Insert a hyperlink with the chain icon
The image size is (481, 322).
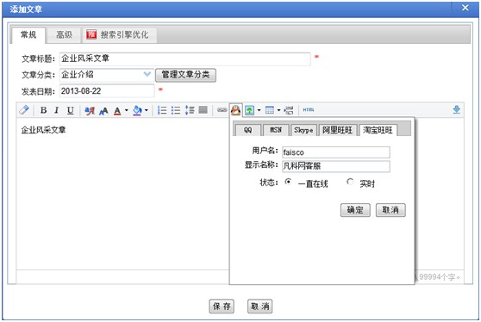click(x=222, y=109)
